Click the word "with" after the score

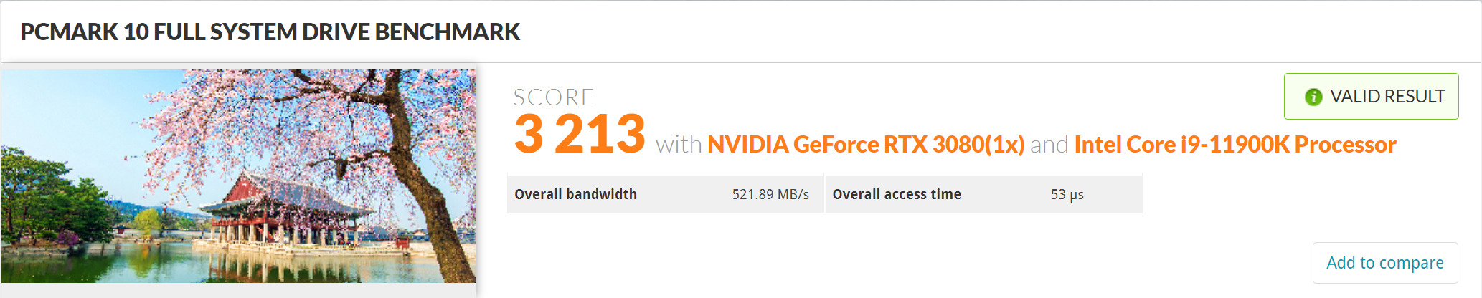(x=679, y=145)
